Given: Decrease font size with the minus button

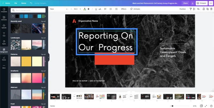Looking at the screenshot, I should 71,9.
